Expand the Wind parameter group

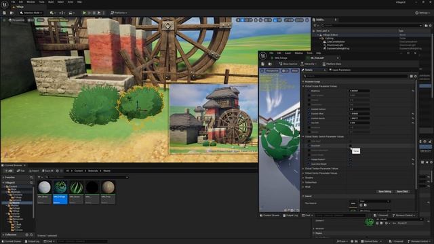point(303,187)
